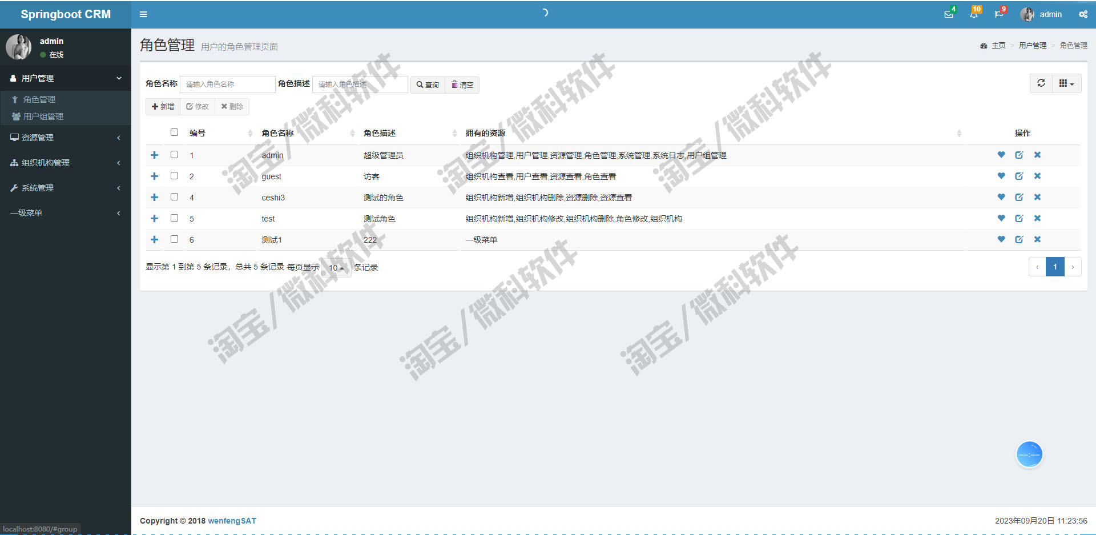The width and height of the screenshot is (1096, 535).
Task: Click the 新增 add button
Action: coord(163,106)
